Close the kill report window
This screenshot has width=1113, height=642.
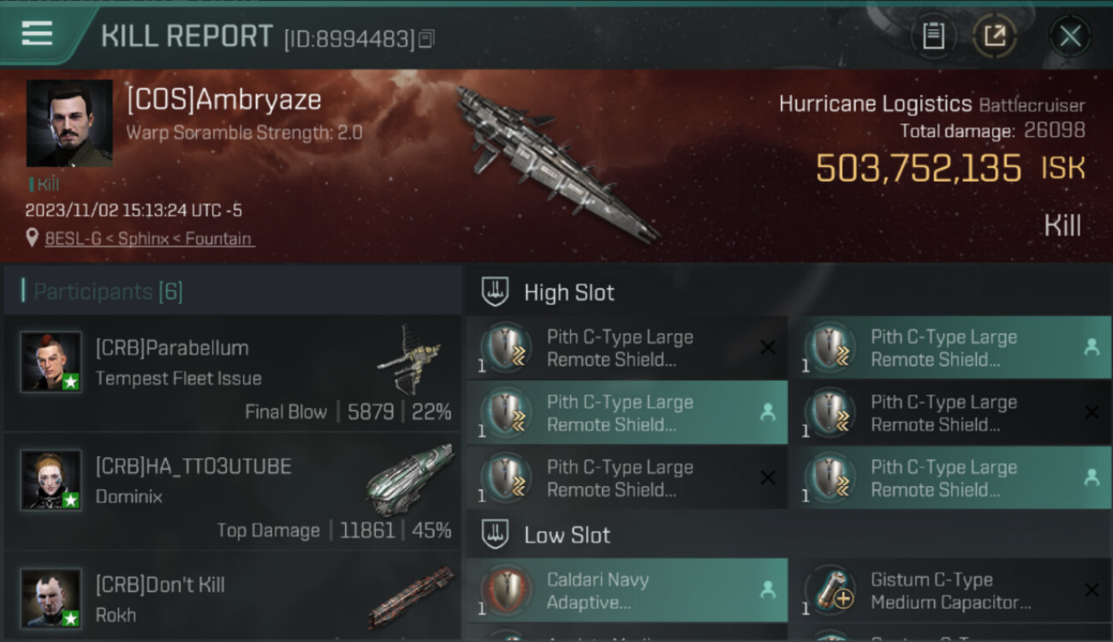pyautogui.click(x=1070, y=36)
